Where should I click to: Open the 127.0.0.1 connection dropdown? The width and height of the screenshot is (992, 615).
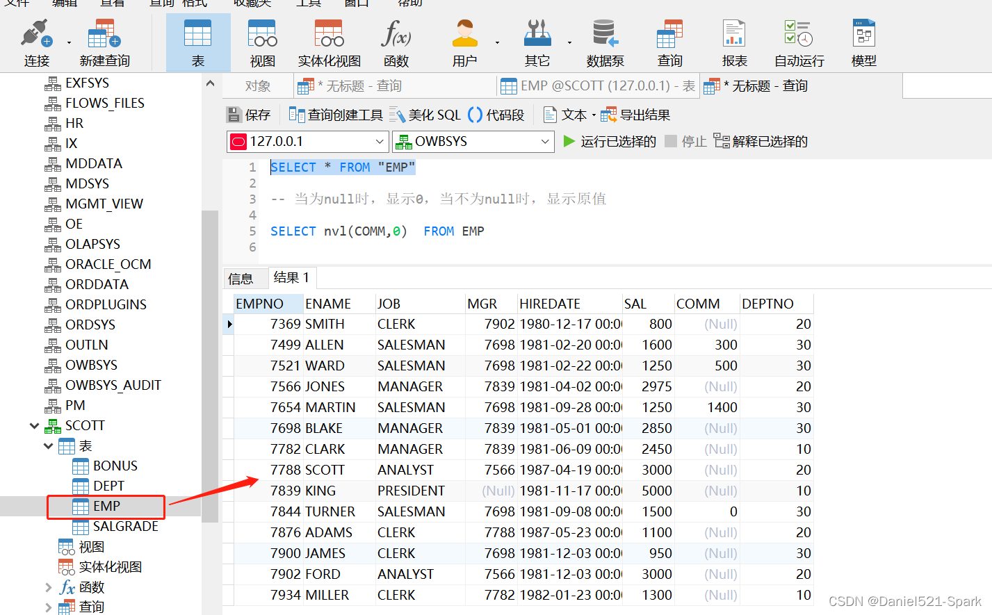click(307, 142)
